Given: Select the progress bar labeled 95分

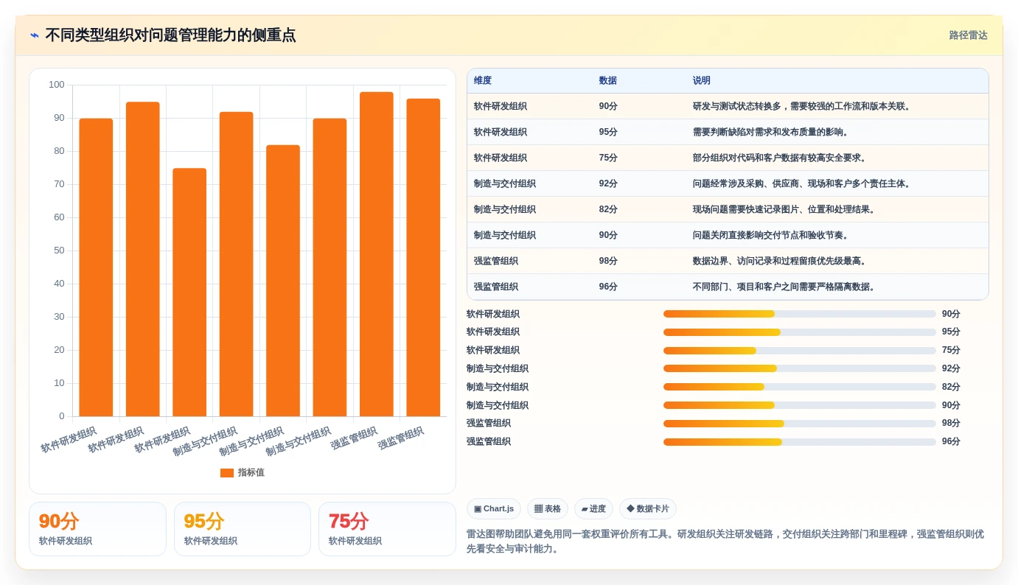Looking at the screenshot, I should (800, 332).
